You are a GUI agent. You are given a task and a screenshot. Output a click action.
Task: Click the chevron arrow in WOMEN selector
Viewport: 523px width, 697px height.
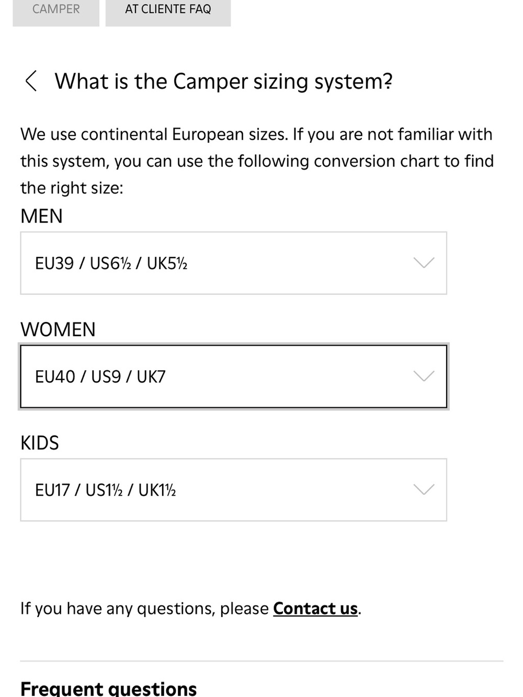tap(424, 376)
